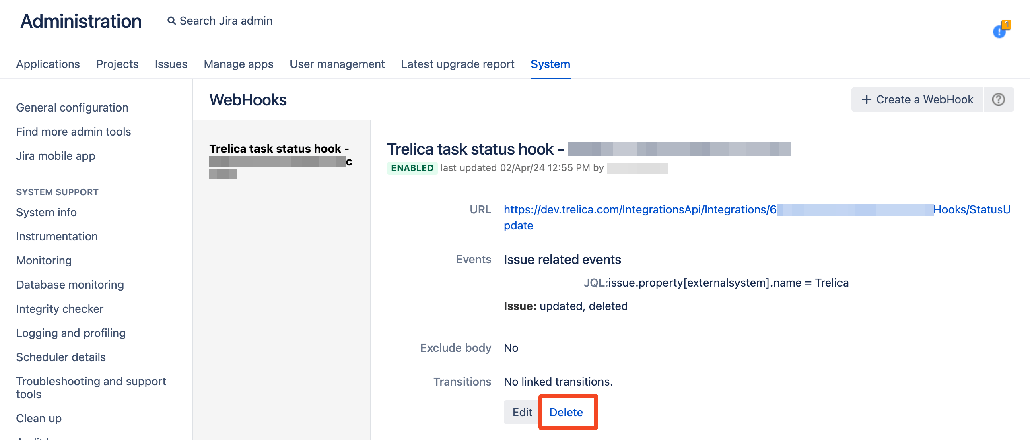Screen dimensions: 1030x440
Task: Select the System tab
Action: 550,64
